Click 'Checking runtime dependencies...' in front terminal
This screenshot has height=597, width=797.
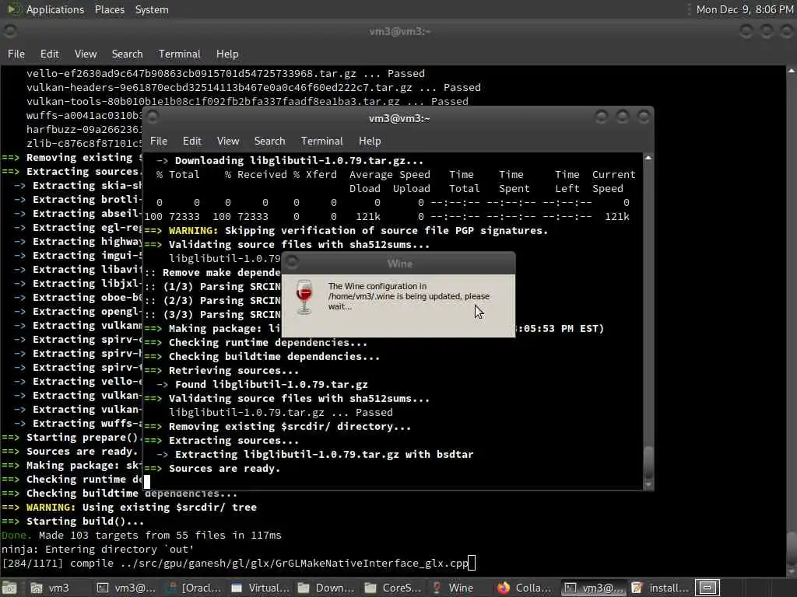point(268,343)
